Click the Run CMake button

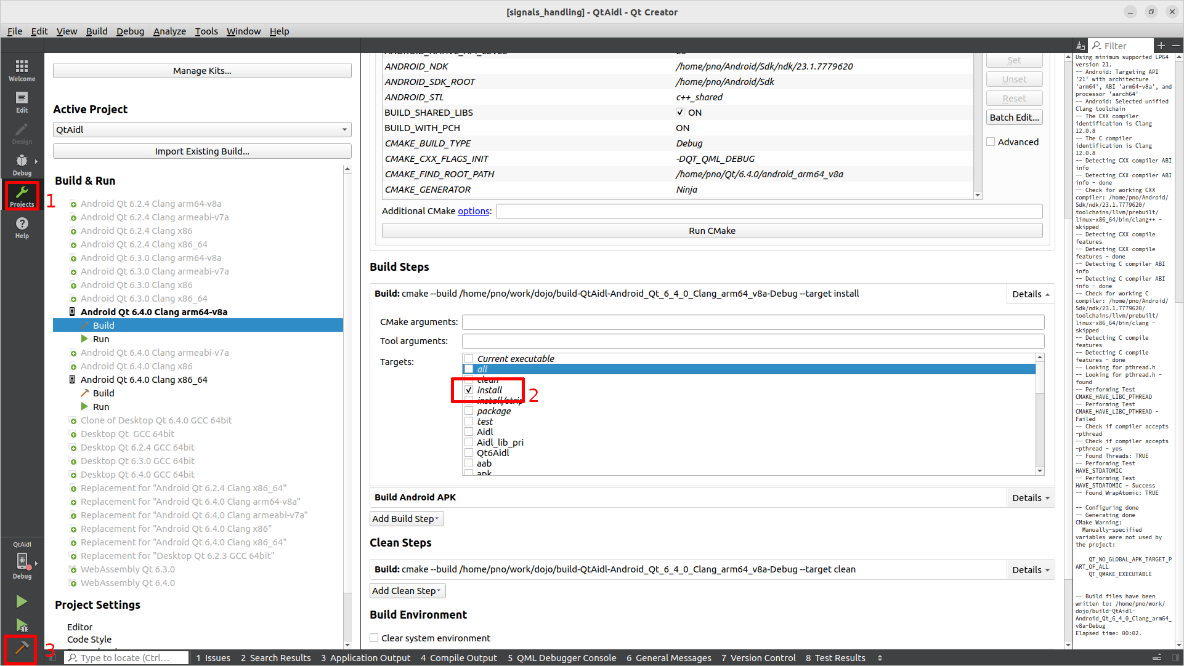click(712, 231)
